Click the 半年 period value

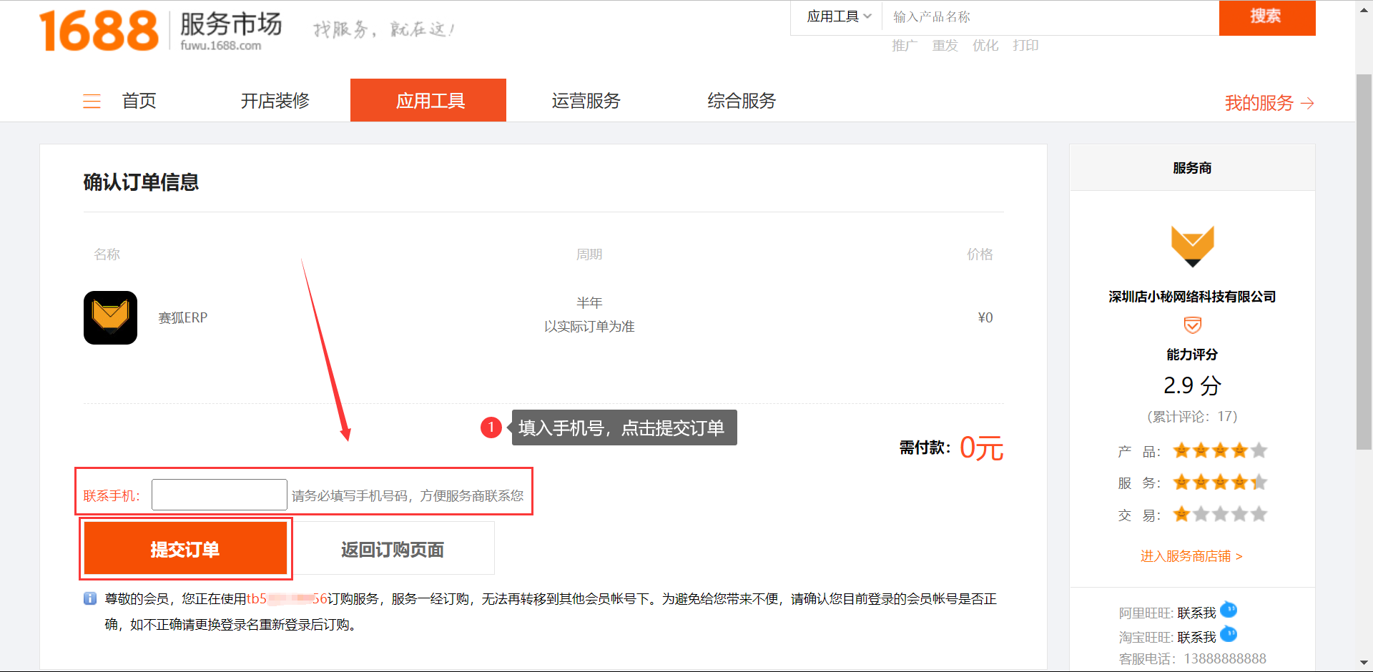589,302
